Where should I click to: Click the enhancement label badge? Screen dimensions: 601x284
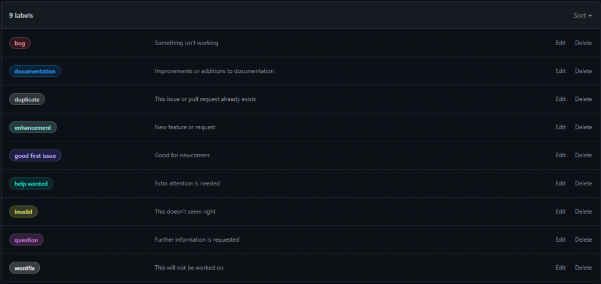tap(33, 127)
